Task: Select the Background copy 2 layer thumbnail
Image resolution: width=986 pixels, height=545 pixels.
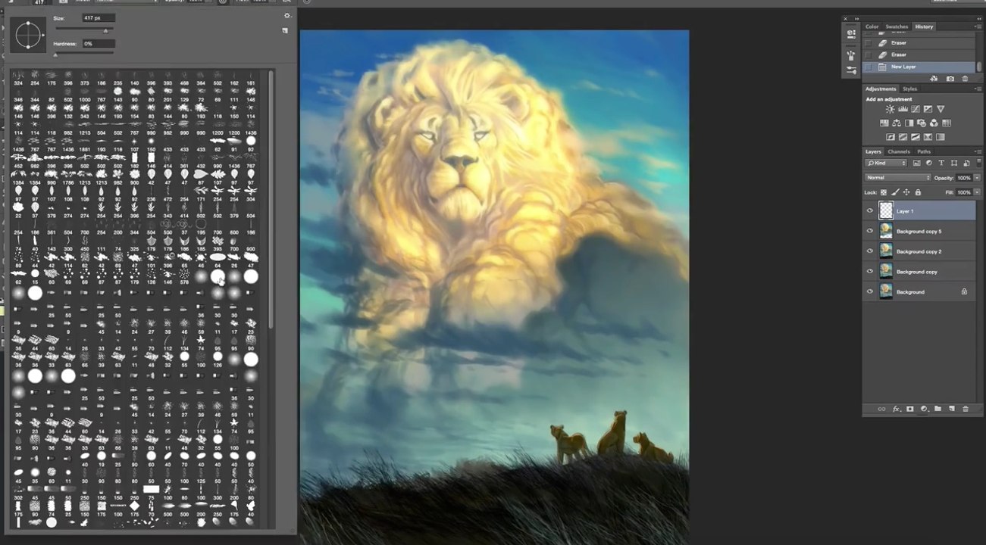Action: [x=886, y=251]
